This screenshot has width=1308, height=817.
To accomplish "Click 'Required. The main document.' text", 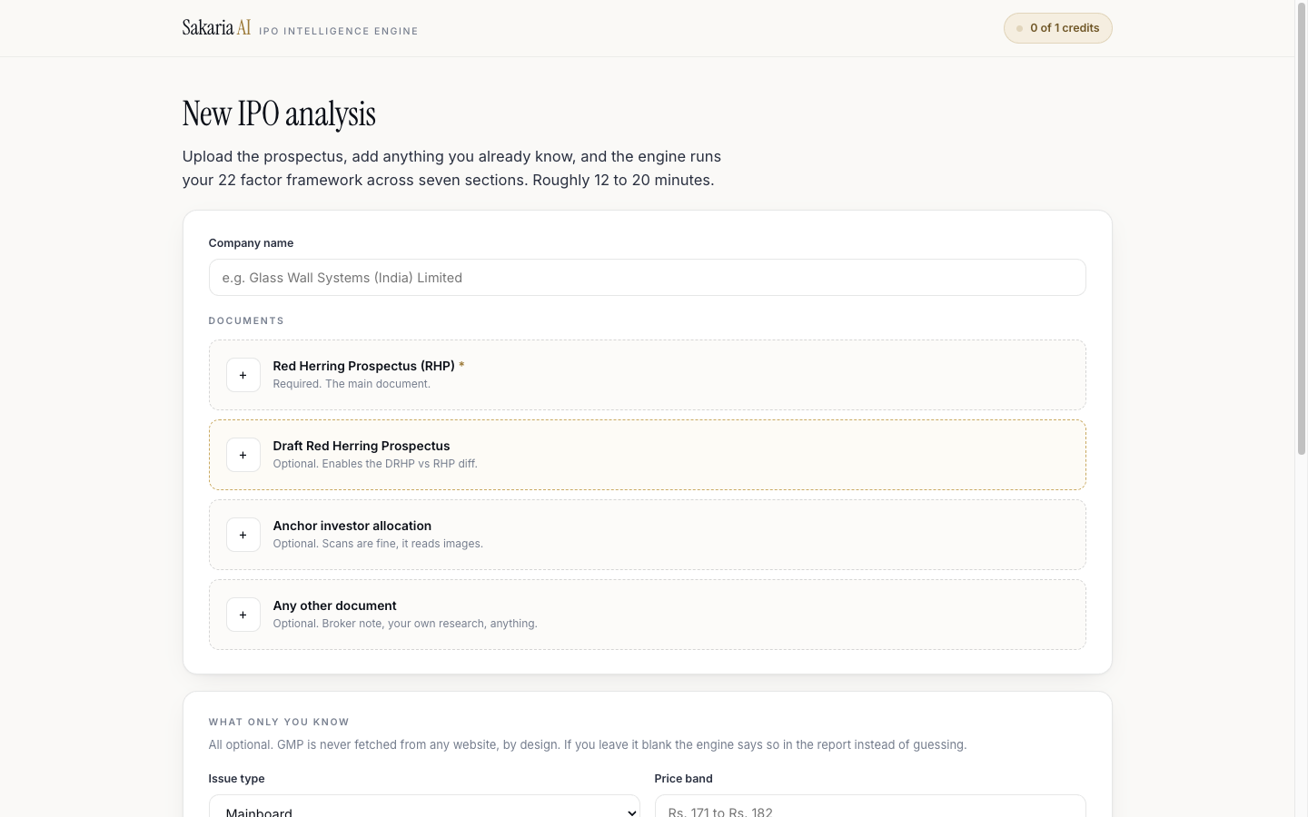I will [352, 384].
